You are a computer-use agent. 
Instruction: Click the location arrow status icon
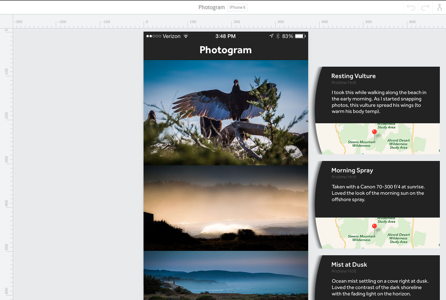point(271,36)
